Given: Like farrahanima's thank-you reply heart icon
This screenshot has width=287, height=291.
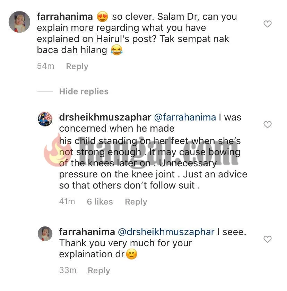Looking at the screenshot, I should pyautogui.click(x=267, y=239).
